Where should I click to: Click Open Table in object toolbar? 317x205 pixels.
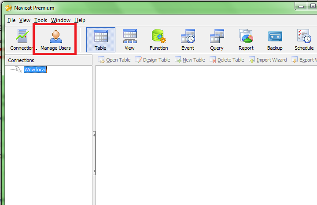point(114,60)
